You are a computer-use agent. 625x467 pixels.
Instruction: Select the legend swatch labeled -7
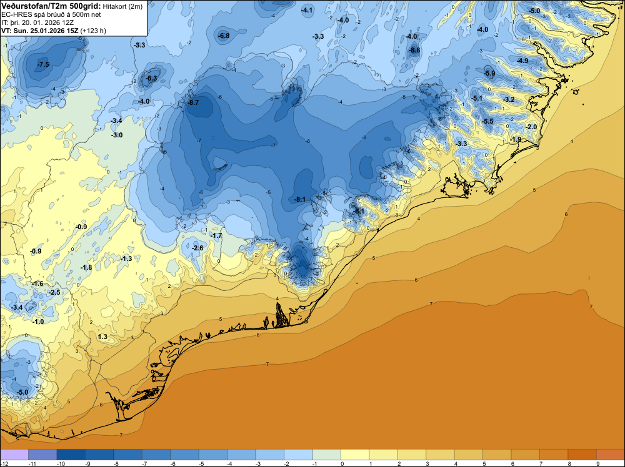[x=156, y=455]
